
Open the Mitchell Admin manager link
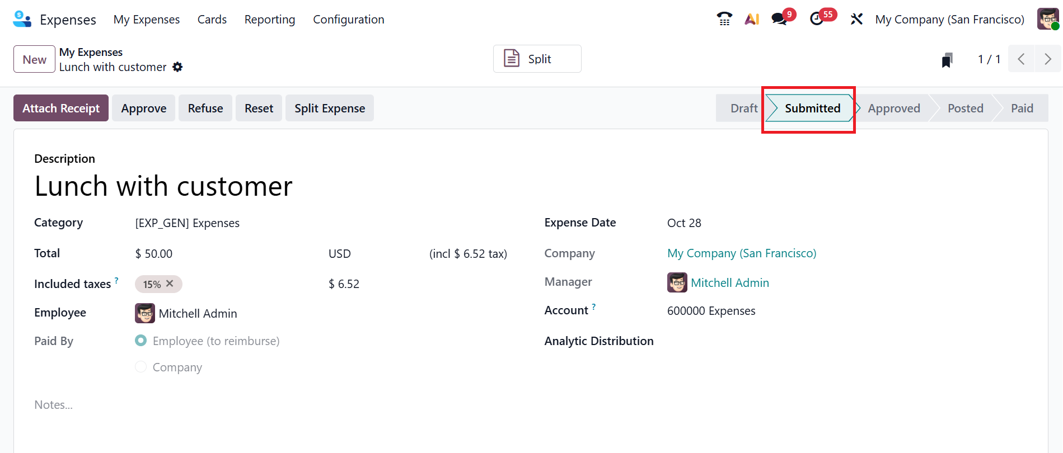tap(729, 283)
